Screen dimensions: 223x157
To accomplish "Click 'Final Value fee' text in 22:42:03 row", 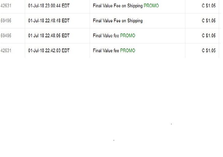I will (x=106, y=51).
